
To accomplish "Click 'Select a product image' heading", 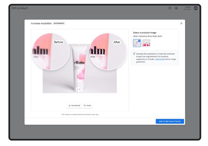I will coord(145,33).
